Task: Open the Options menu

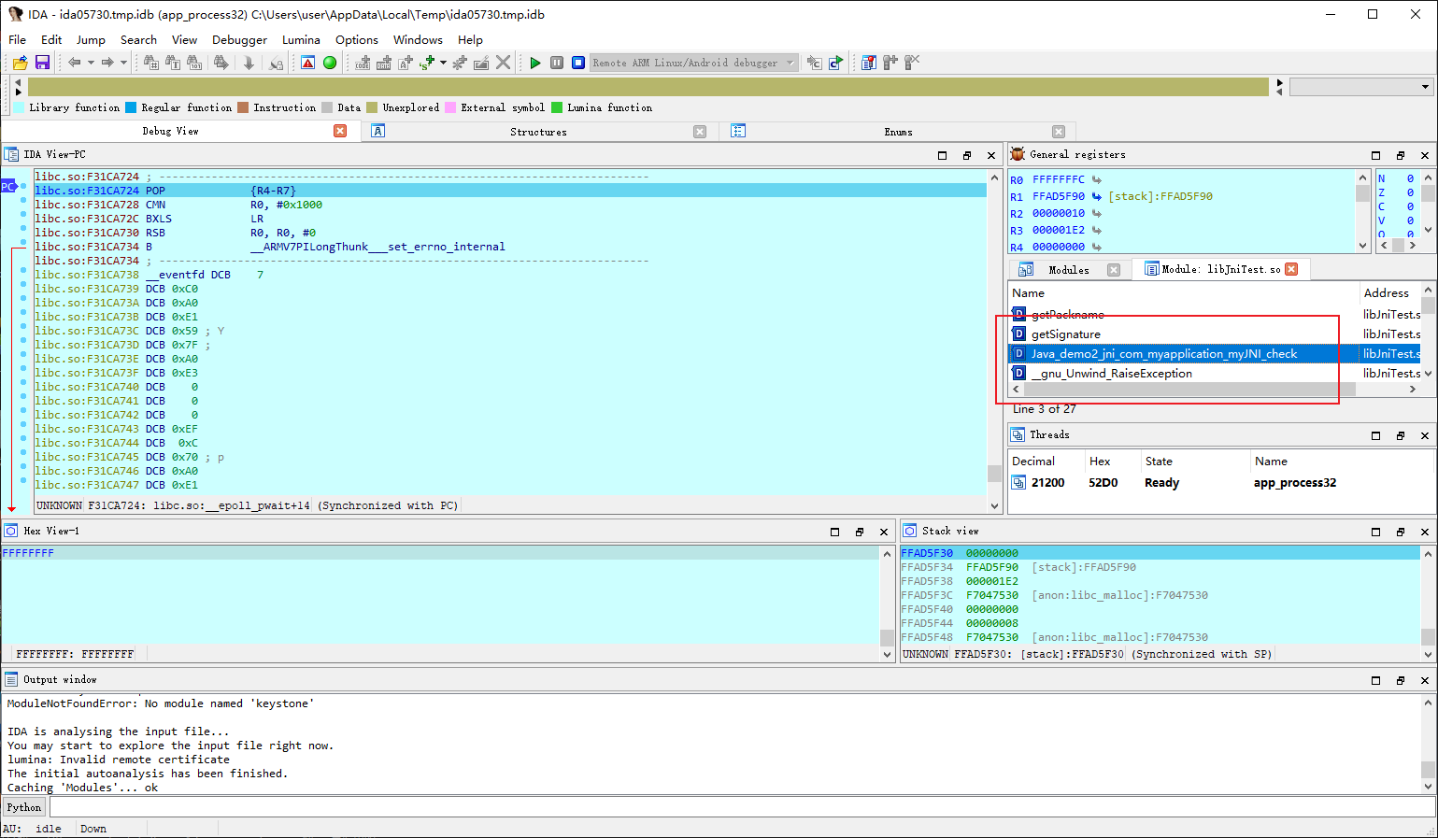Action: click(x=357, y=40)
